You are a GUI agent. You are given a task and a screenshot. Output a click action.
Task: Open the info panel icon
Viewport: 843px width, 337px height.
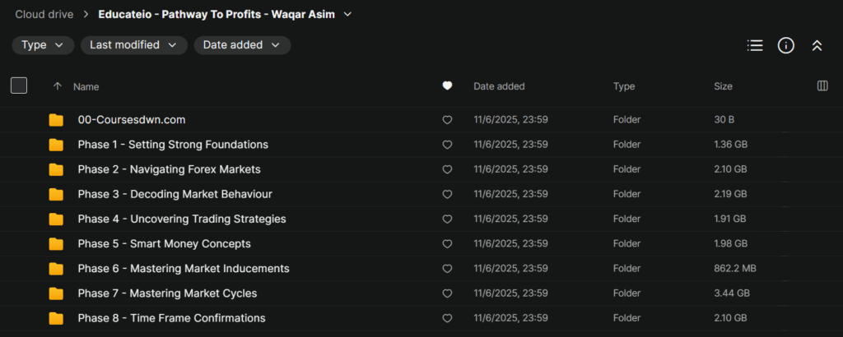pos(786,46)
